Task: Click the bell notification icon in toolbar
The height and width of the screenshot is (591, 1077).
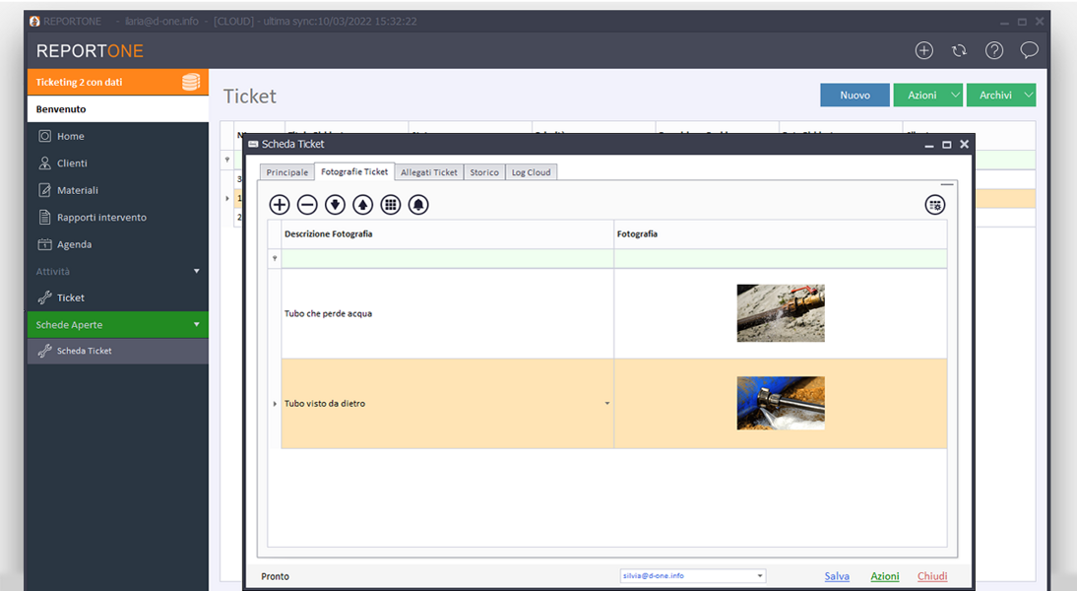Action: (418, 205)
